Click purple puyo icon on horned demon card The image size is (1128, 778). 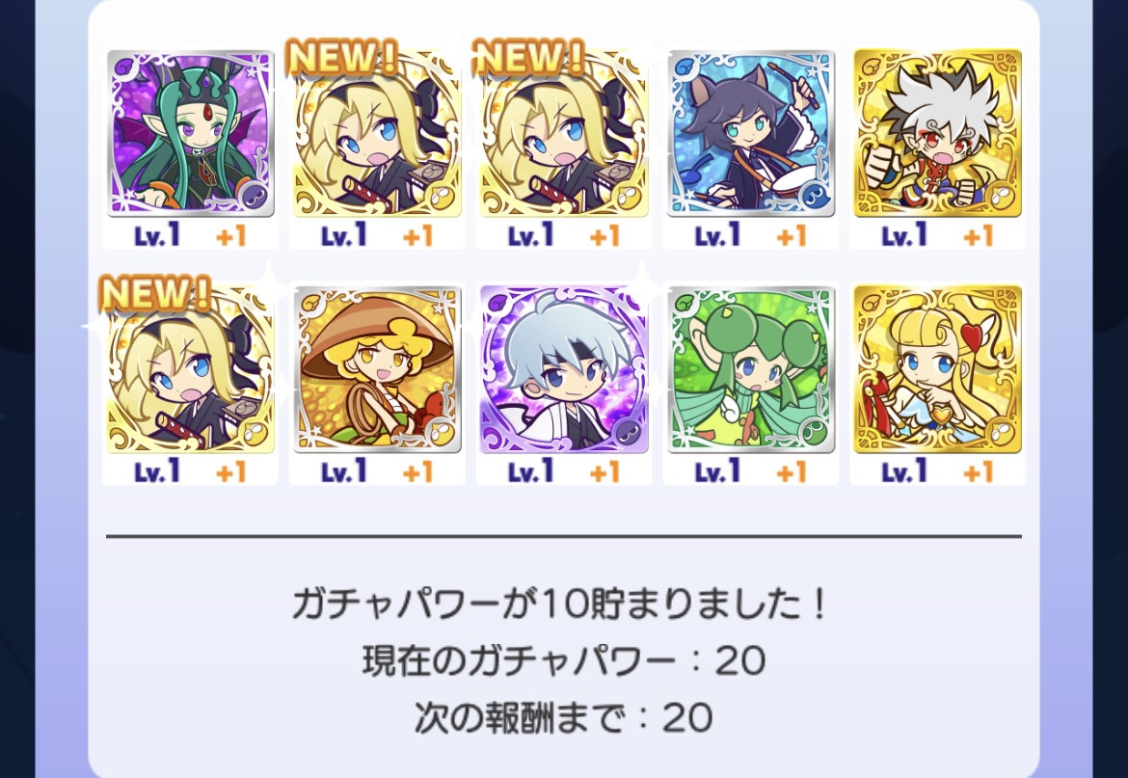(254, 197)
